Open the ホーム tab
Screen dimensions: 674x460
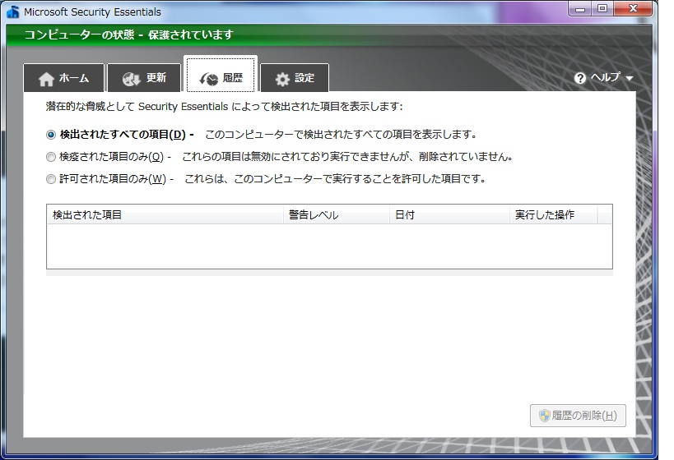63,78
